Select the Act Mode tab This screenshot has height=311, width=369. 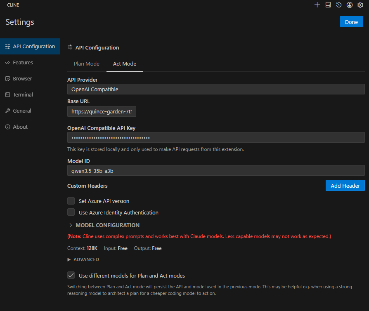pos(125,64)
